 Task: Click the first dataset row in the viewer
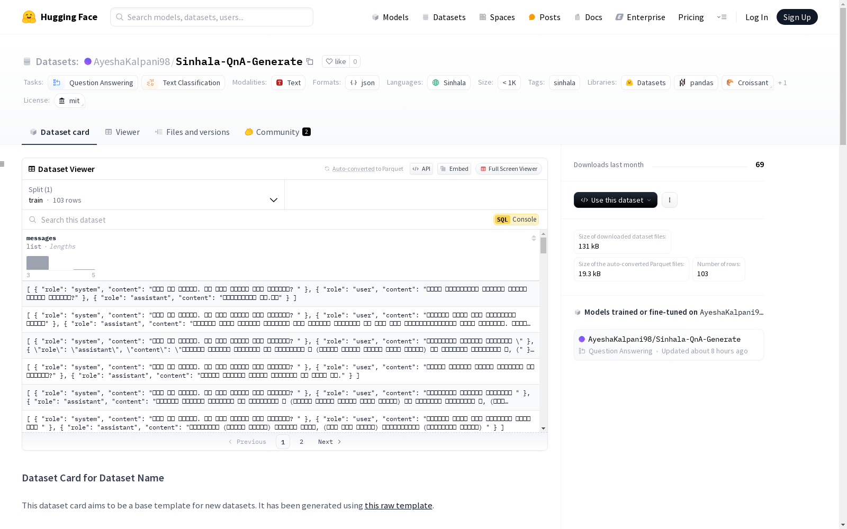coord(281,294)
